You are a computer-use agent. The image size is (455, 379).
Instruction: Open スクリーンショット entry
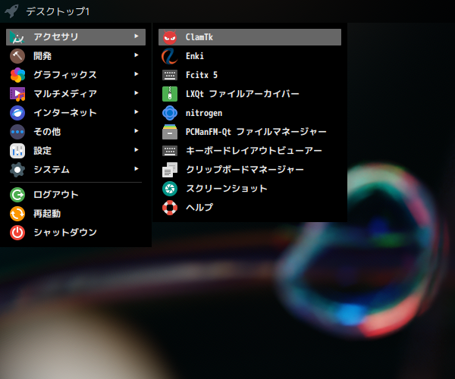click(x=249, y=189)
